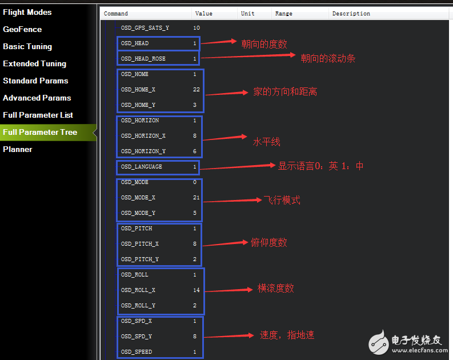
Task: Select OSD_HORIZON parameter row
Action: click(140, 121)
